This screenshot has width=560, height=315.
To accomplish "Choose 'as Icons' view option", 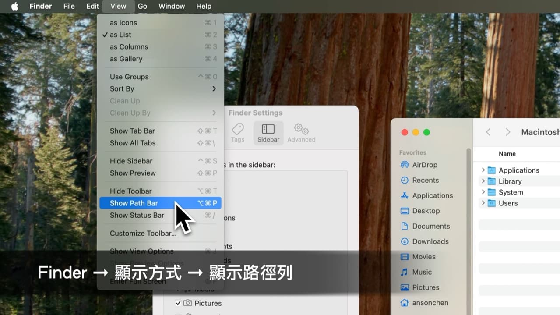I will (161, 23).
